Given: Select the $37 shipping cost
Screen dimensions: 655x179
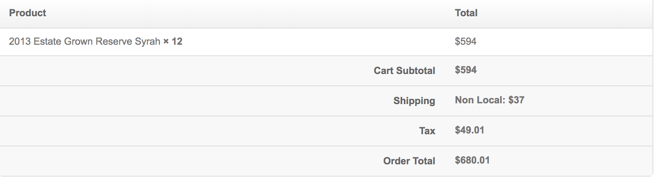Looking at the screenshot, I should point(516,100).
